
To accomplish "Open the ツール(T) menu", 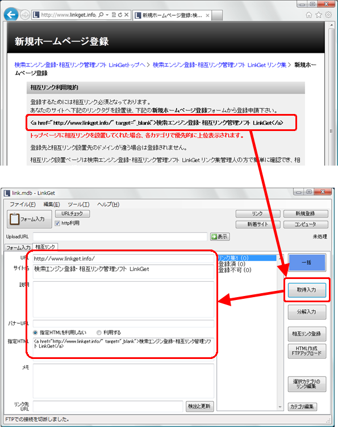I will pyautogui.click(x=78, y=204).
